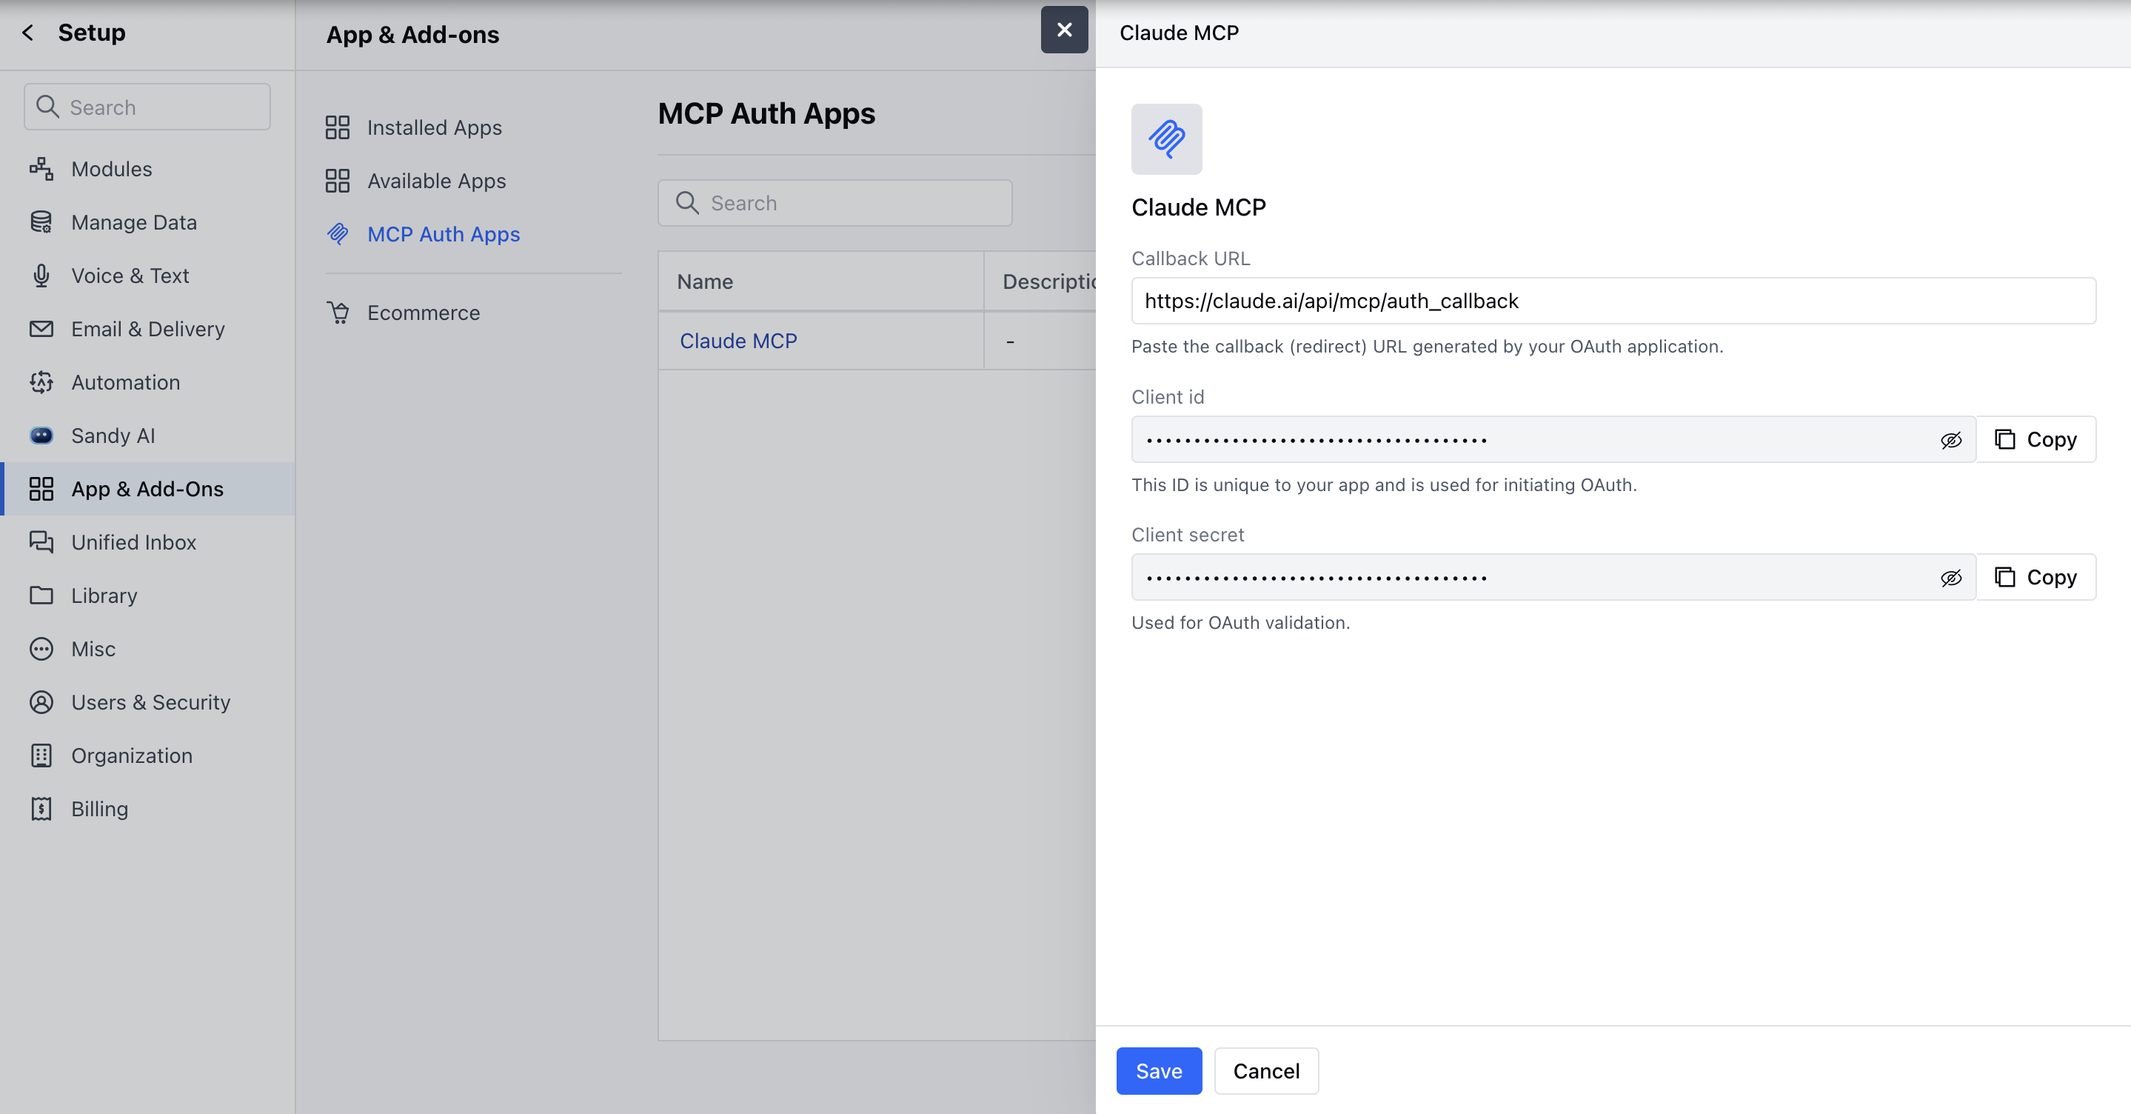Cancel editing Claude MCP
The height and width of the screenshot is (1114, 2131).
[1265, 1071]
